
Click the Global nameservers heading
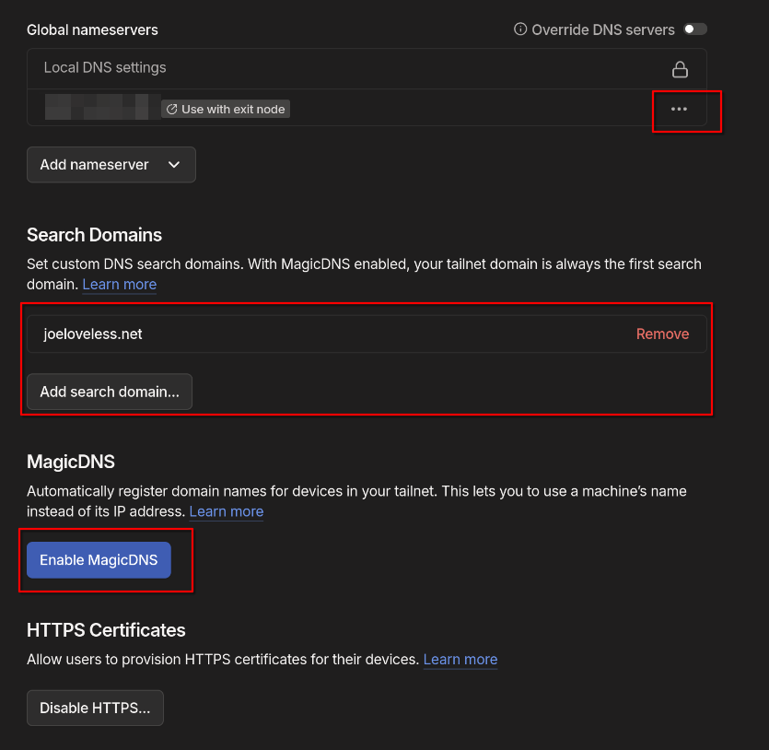click(92, 29)
